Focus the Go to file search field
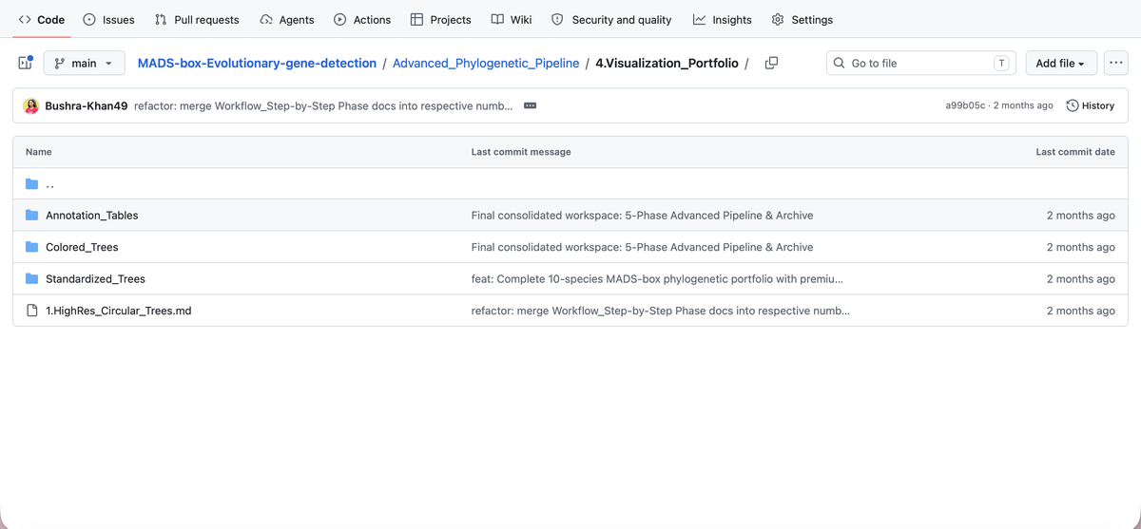The width and height of the screenshot is (1141, 529). [x=920, y=63]
